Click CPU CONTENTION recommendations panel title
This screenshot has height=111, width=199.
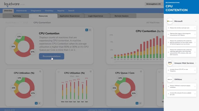click(x=176, y=8)
